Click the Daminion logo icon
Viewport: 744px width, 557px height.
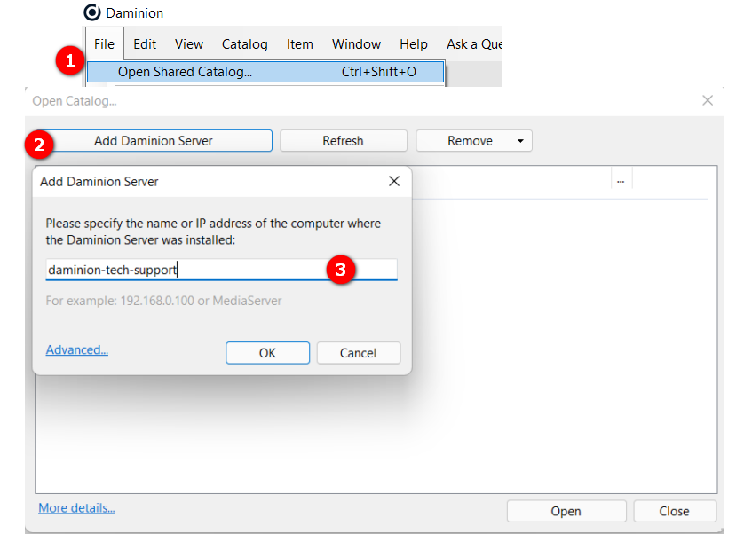(x=91, y=12)
